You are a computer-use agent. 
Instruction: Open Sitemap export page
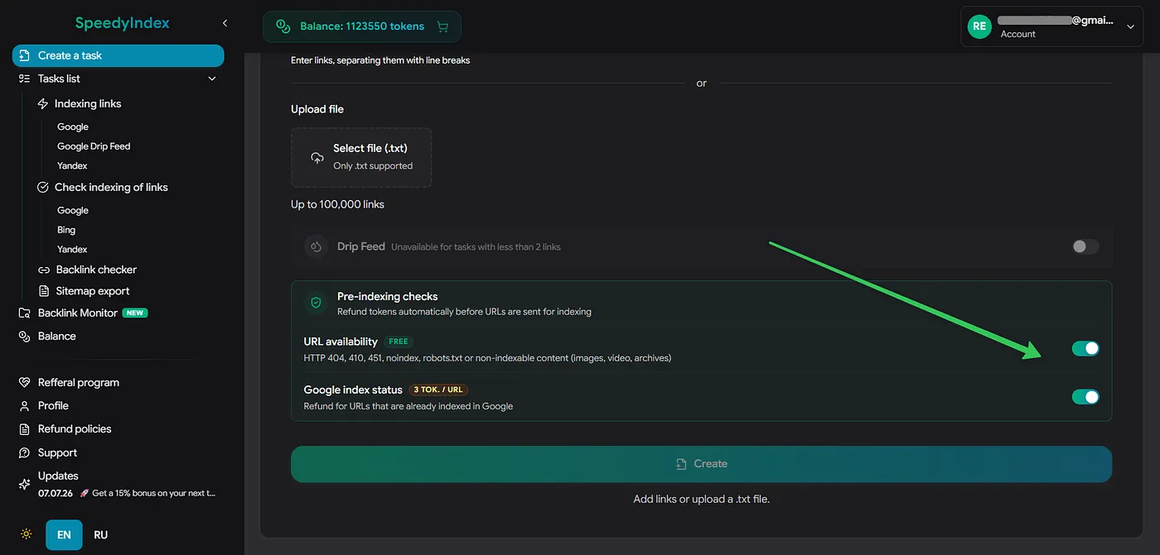tap(93, 291)
